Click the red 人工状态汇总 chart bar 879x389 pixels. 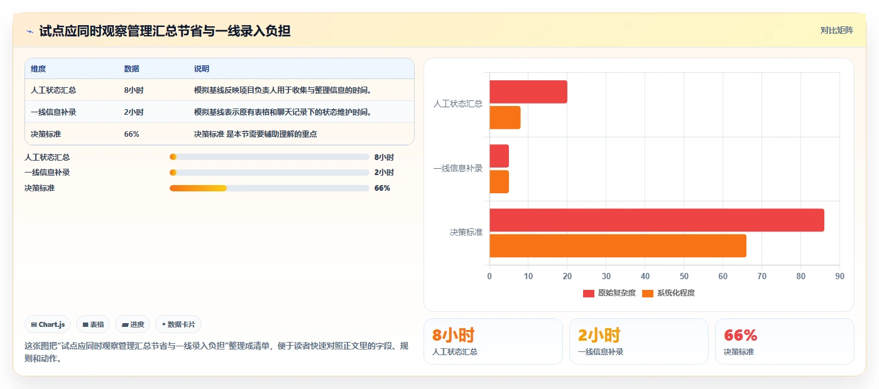[528, 92]
